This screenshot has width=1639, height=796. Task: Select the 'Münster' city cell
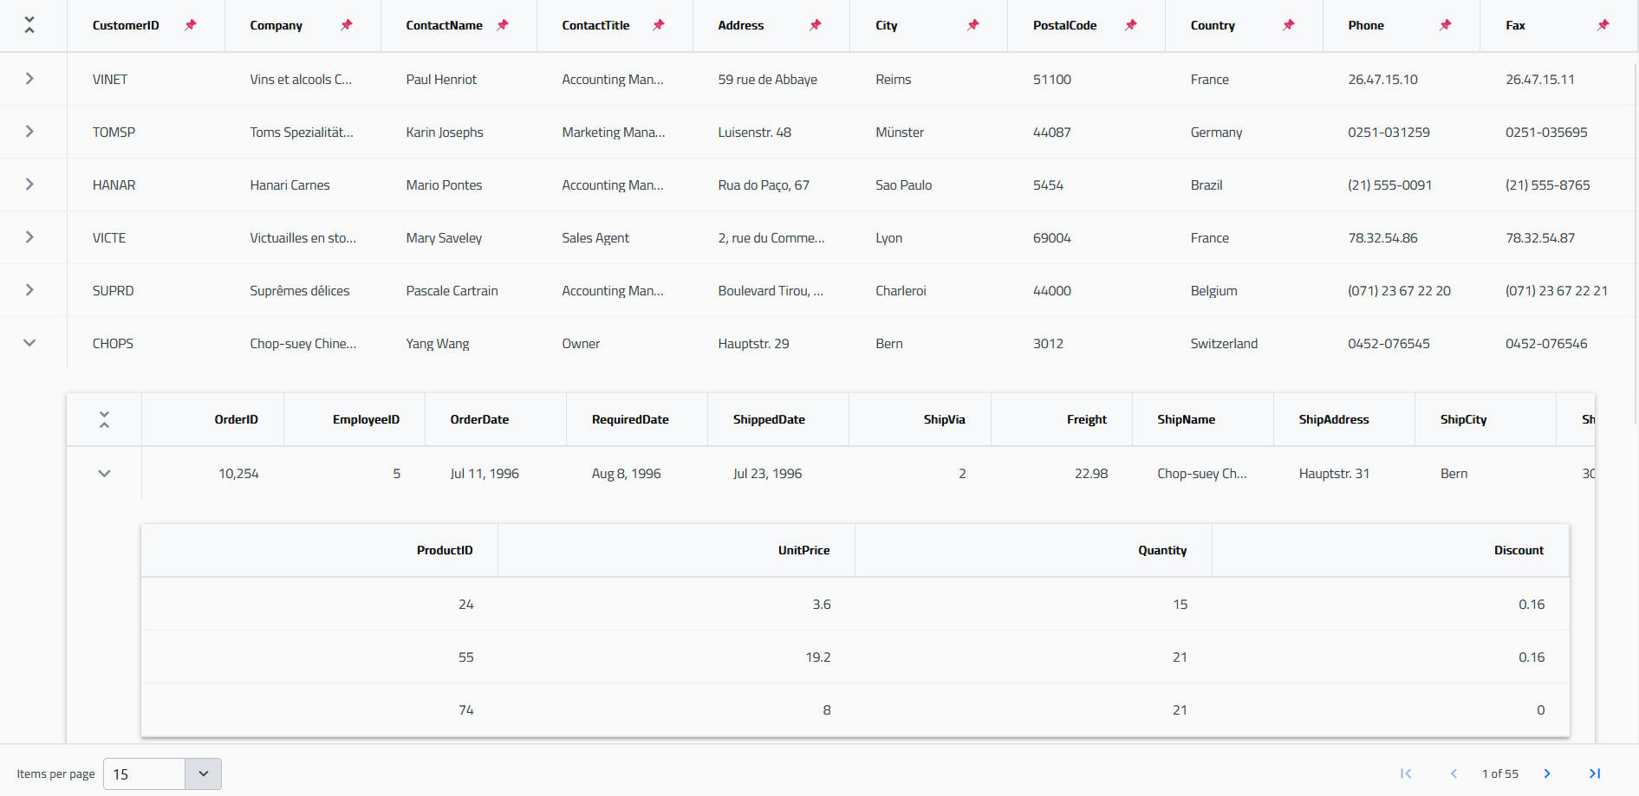(x=929, y=132)
